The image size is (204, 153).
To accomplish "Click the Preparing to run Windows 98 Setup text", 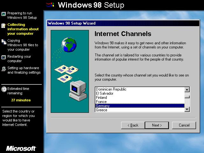I will [22, 15].
